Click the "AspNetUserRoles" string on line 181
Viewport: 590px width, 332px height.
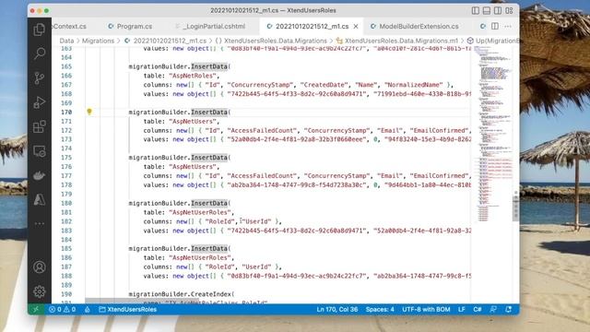(x=199, y=212)
